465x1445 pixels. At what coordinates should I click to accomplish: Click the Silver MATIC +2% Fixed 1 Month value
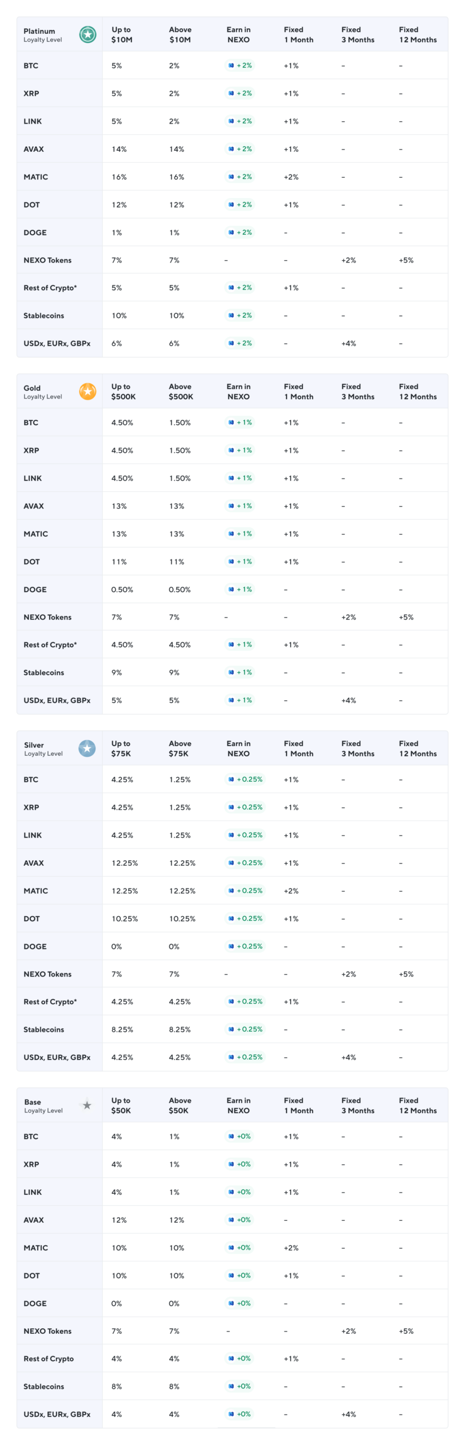(291, 891)
